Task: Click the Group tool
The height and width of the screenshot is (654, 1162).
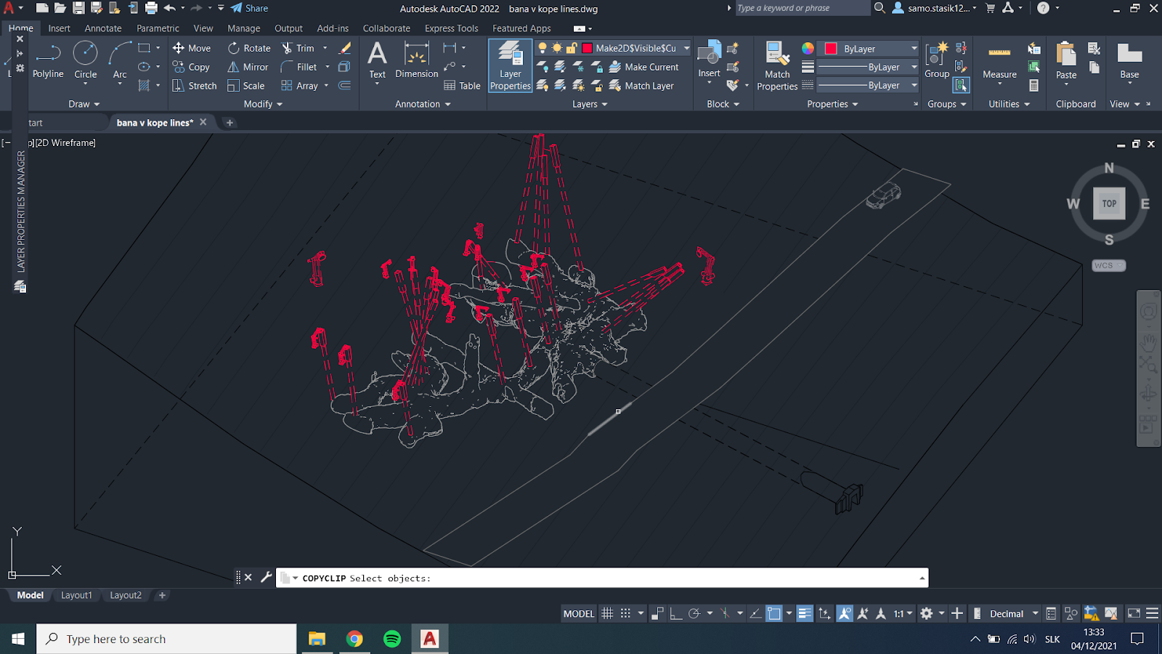Action: pos(937,61)
